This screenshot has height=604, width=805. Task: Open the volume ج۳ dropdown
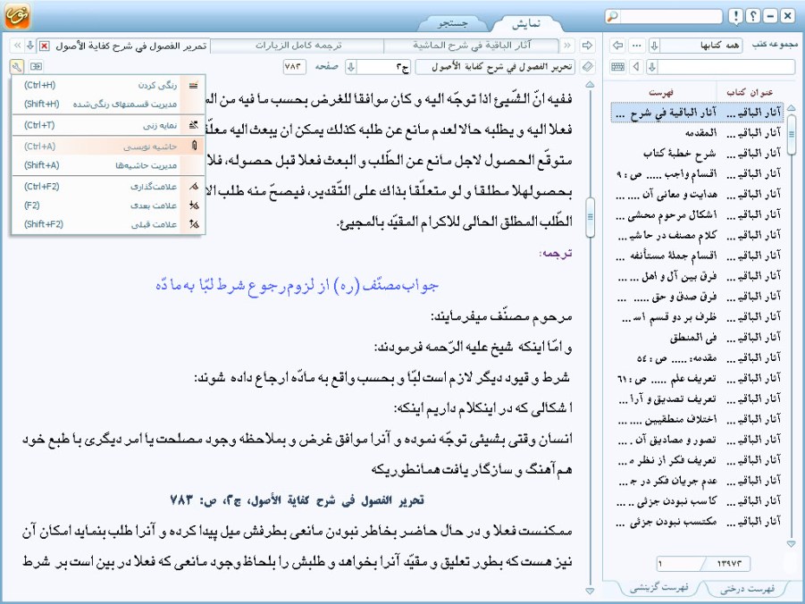351,67
